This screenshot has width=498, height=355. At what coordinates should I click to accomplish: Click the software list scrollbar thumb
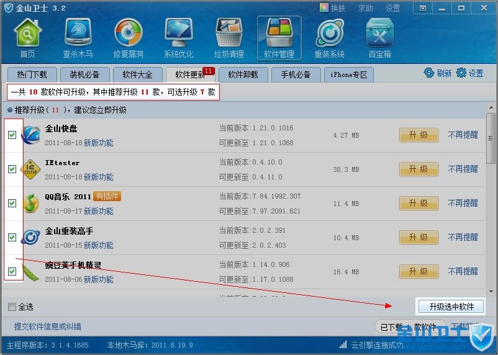pyautogui.click(x=491, y=138)
